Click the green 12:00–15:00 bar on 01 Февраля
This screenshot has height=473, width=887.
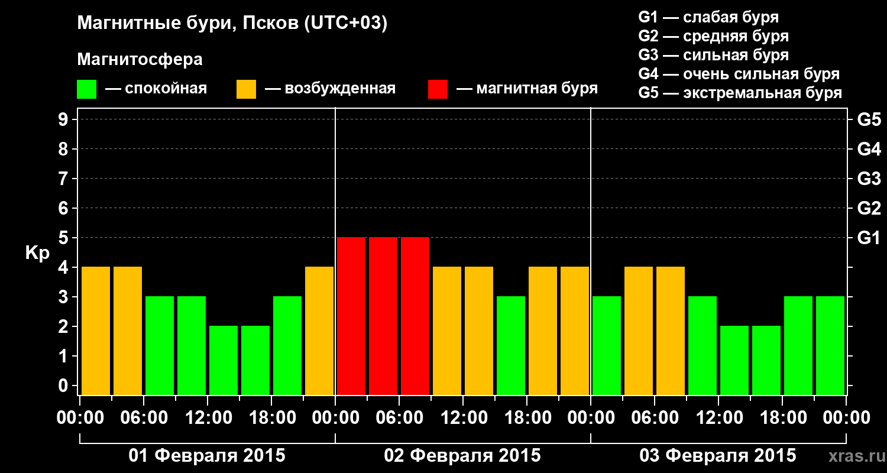coord(224,361)
